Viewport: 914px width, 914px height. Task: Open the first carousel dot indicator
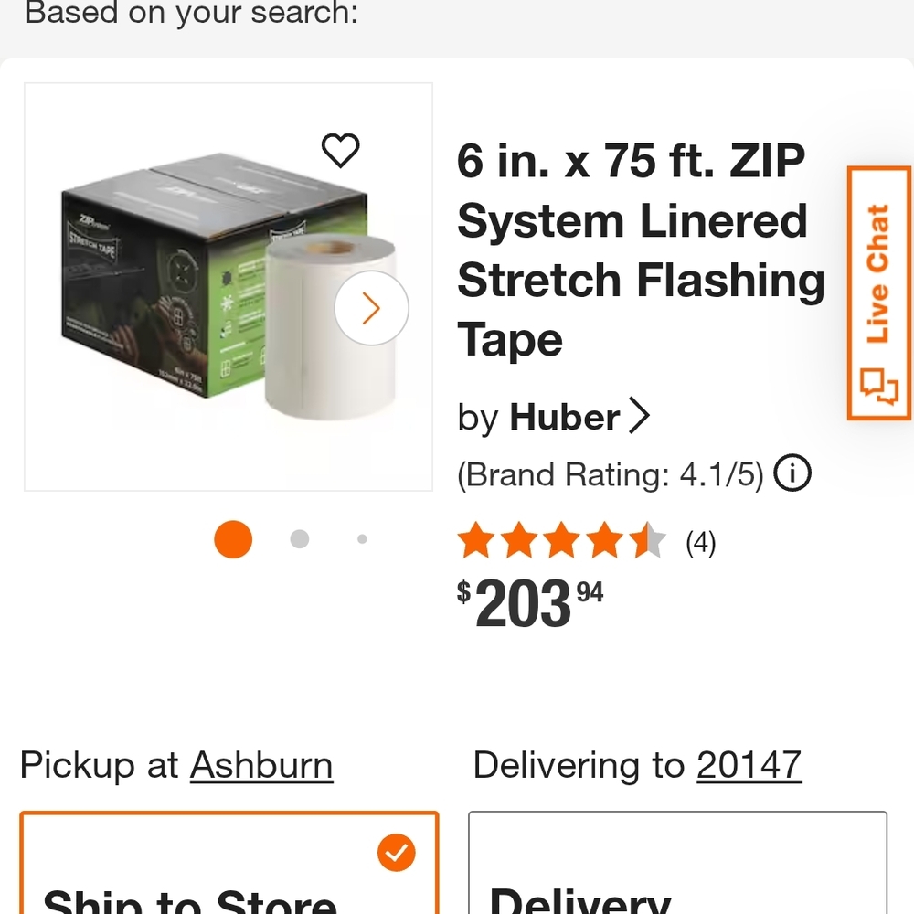(233, 539)
